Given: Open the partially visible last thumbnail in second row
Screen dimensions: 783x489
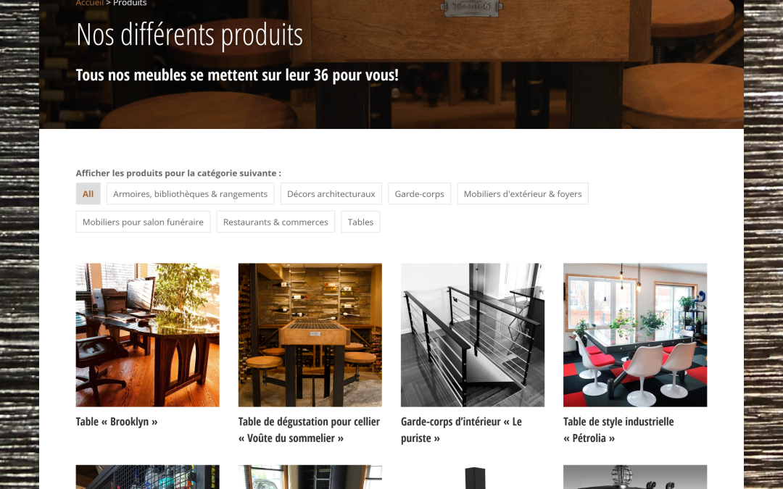Looking at the screenshot, I should (635, 477).
